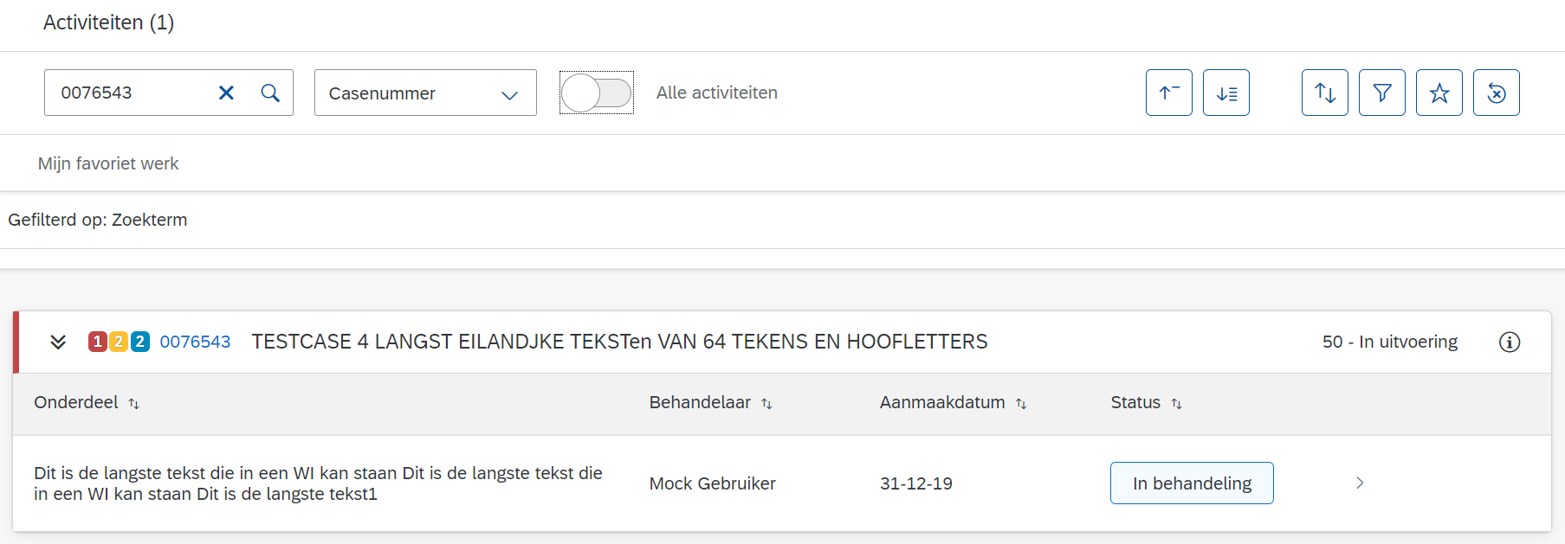Viewport: 1565px width, 544px height.
Task: Collapse the case 0076543 activity panel
Action: point(59,342)
